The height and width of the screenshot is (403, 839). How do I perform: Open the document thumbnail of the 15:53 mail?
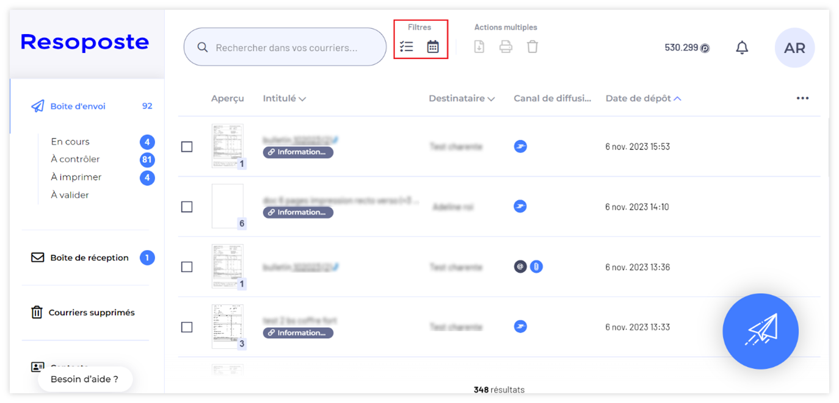click(x=227, y=146)
